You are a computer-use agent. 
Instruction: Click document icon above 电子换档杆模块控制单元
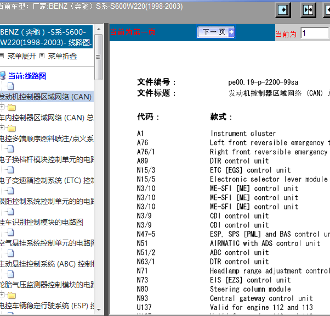coord(11,149)
